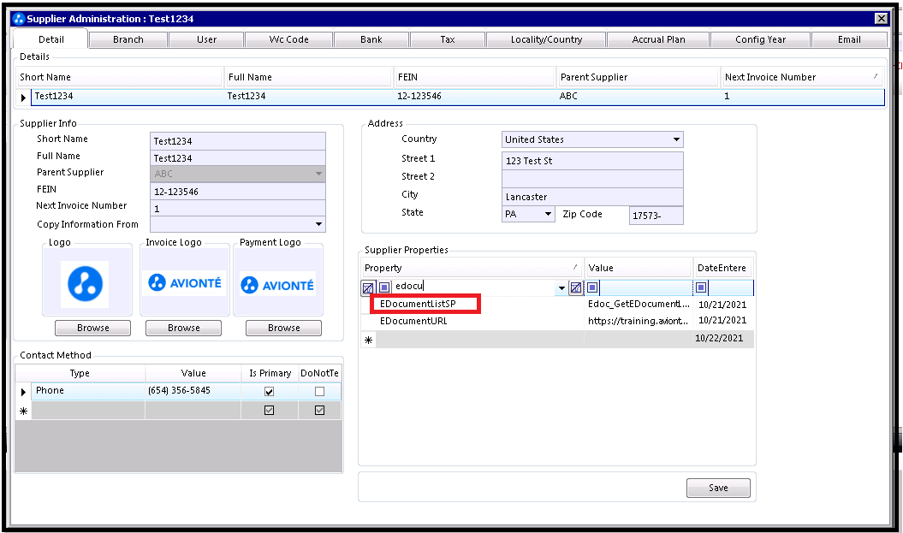Click the Value column filter operator icon

[x=592, y=287]
